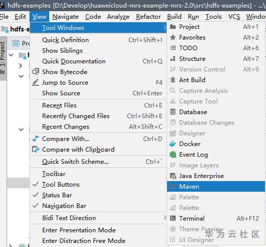Open the Navigate menu in menu bar
The image size is (266, 247).
(x=65, y=17)
